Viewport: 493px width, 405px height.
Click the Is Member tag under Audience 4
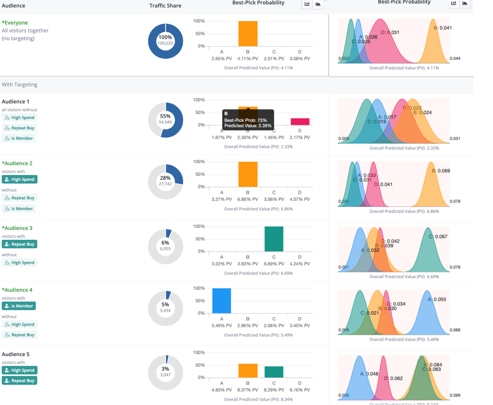coord(19,306)
